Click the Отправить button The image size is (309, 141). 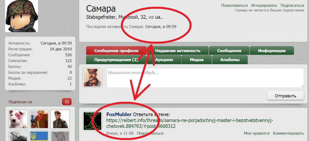click(x=285, y=96)
